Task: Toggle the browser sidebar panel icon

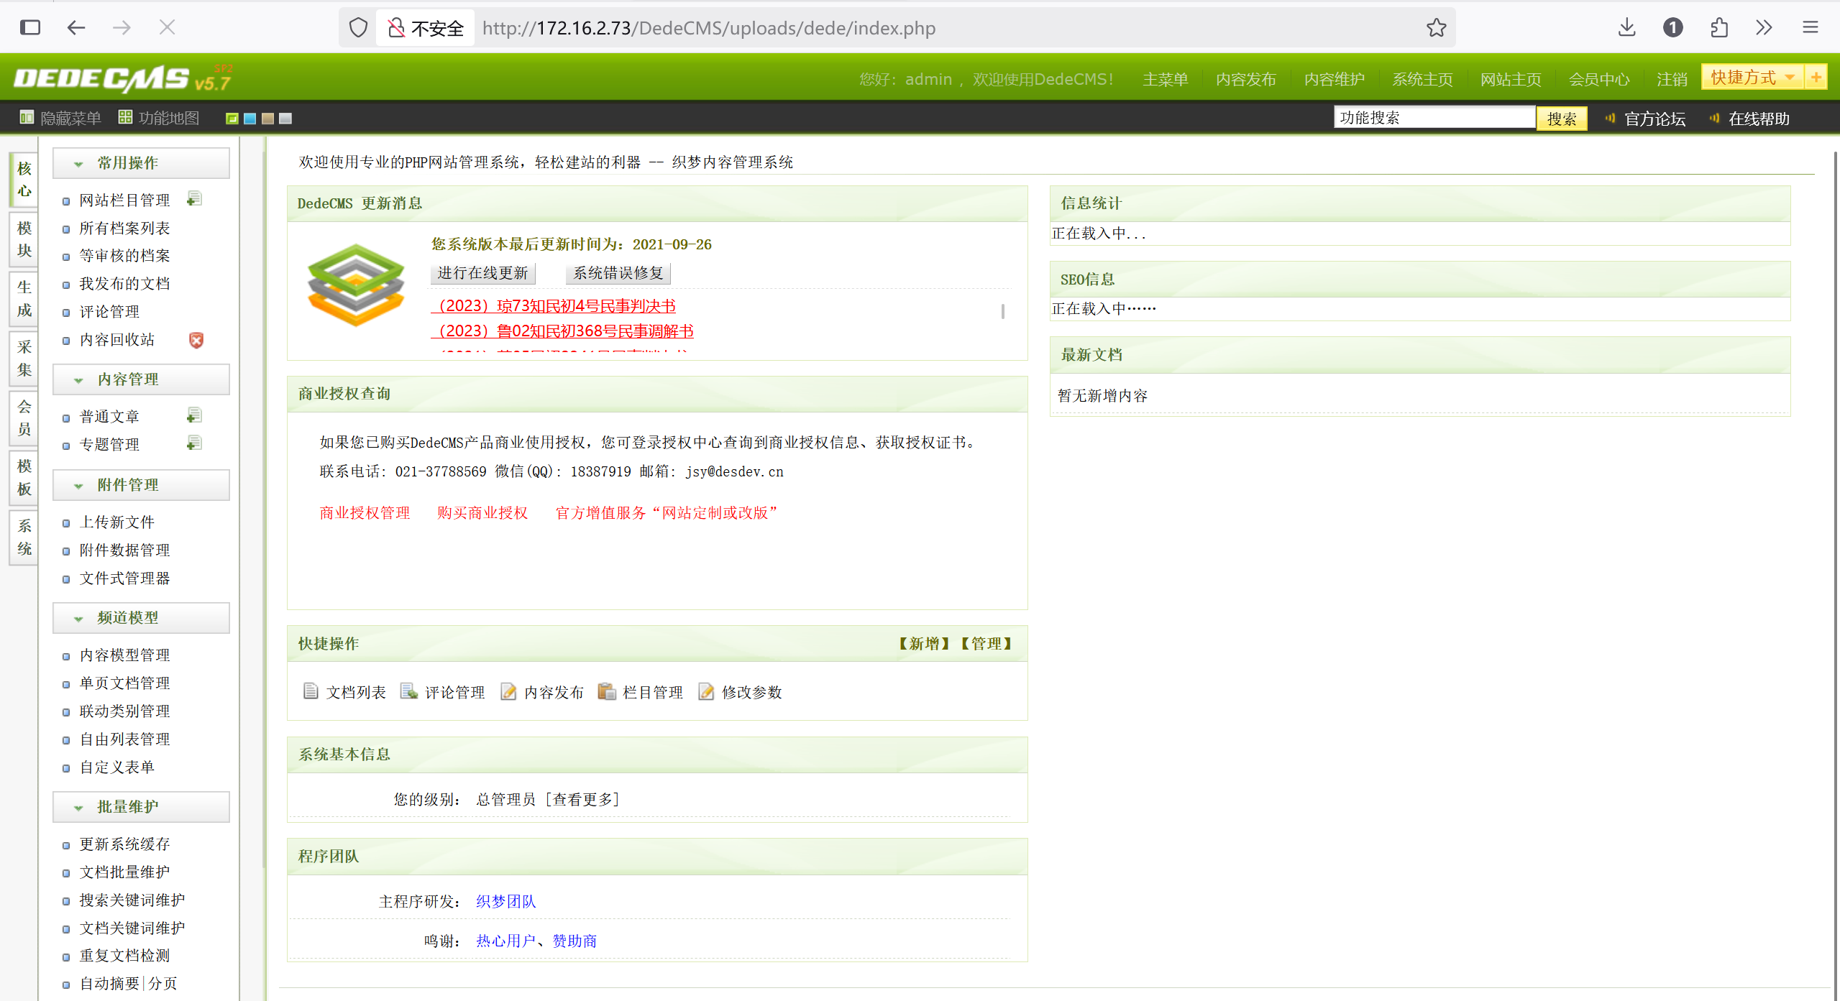Action: 30,28
